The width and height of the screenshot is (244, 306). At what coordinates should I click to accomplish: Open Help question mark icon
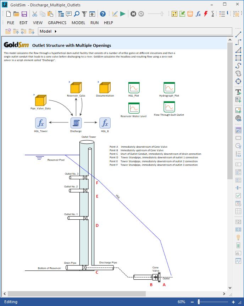pos(103,14)
